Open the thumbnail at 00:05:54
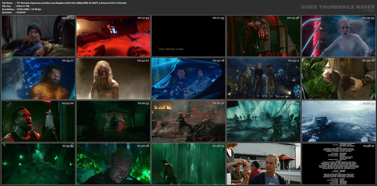 [x=38, y=36]
